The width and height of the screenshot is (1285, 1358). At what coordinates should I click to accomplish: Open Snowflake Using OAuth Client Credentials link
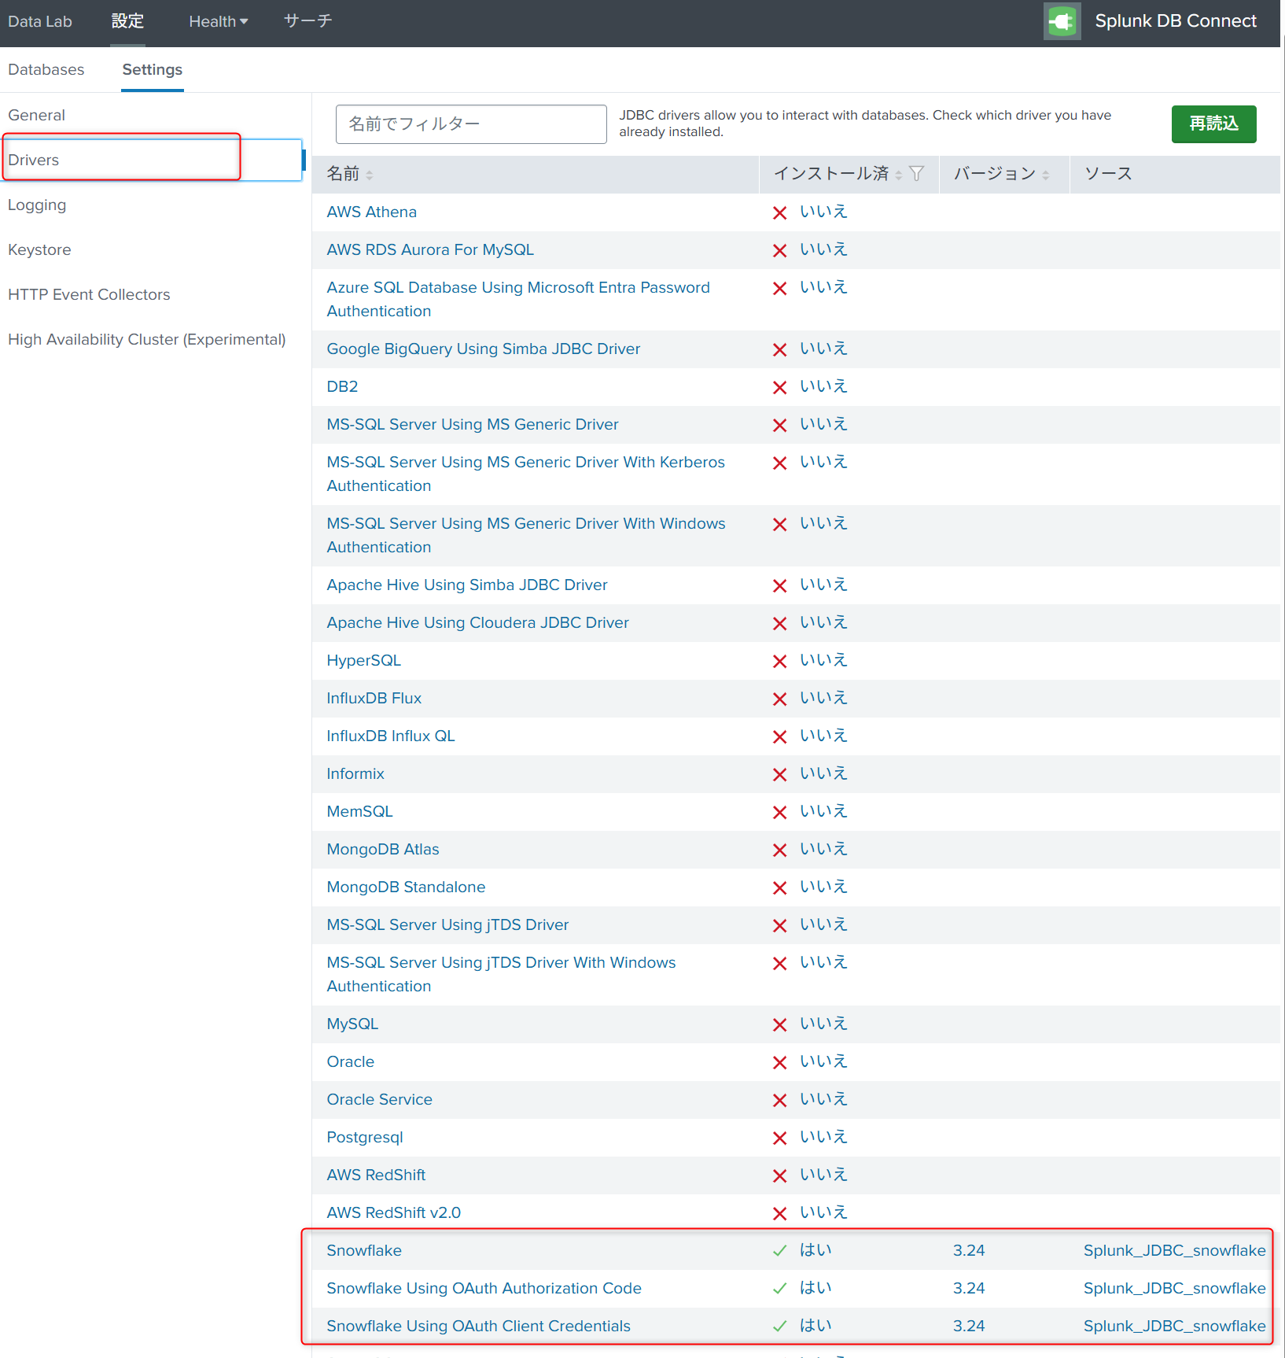(x=478, y=1326)
